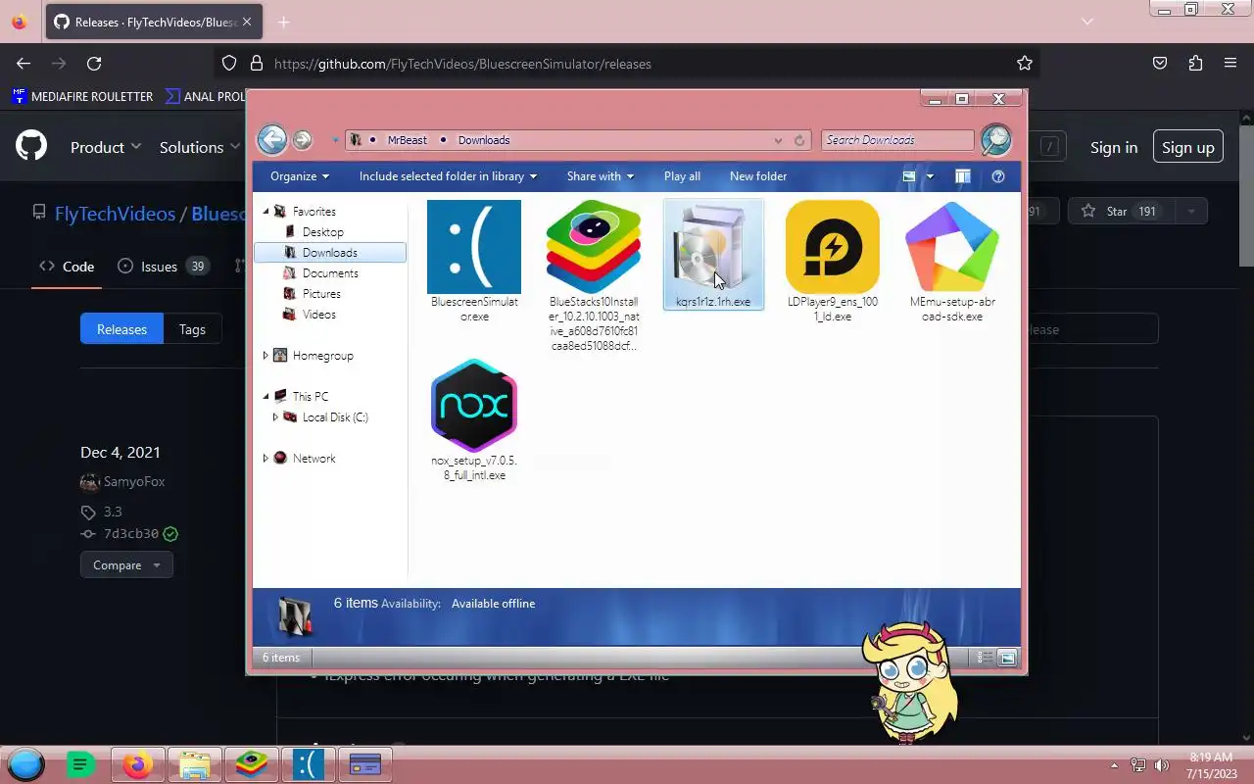Collapse This PC tree node
The width and height of the screenshot is (1254, 784).
[265, 397]
